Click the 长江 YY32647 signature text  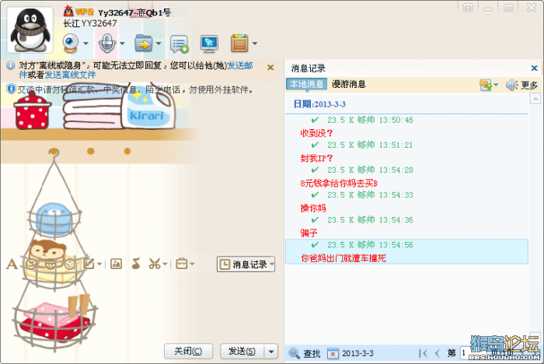click(90, 23)
